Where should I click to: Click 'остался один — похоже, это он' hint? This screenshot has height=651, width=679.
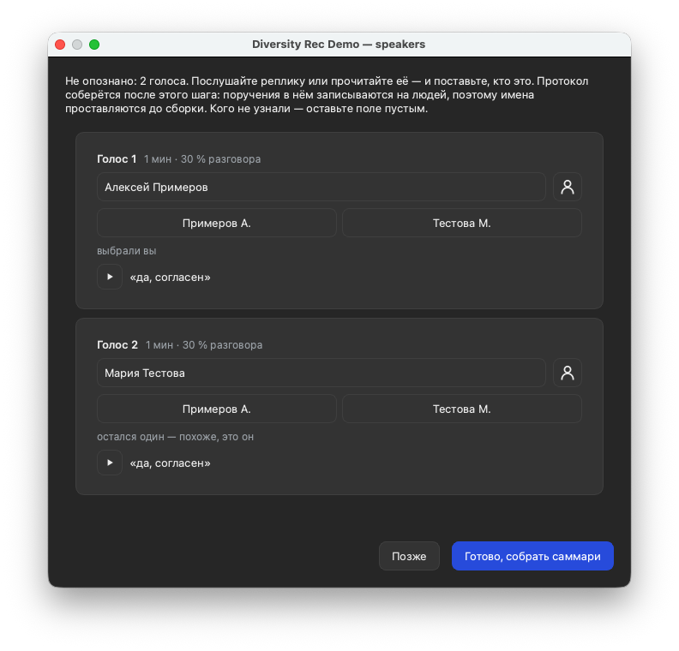(x=176, y=437)
